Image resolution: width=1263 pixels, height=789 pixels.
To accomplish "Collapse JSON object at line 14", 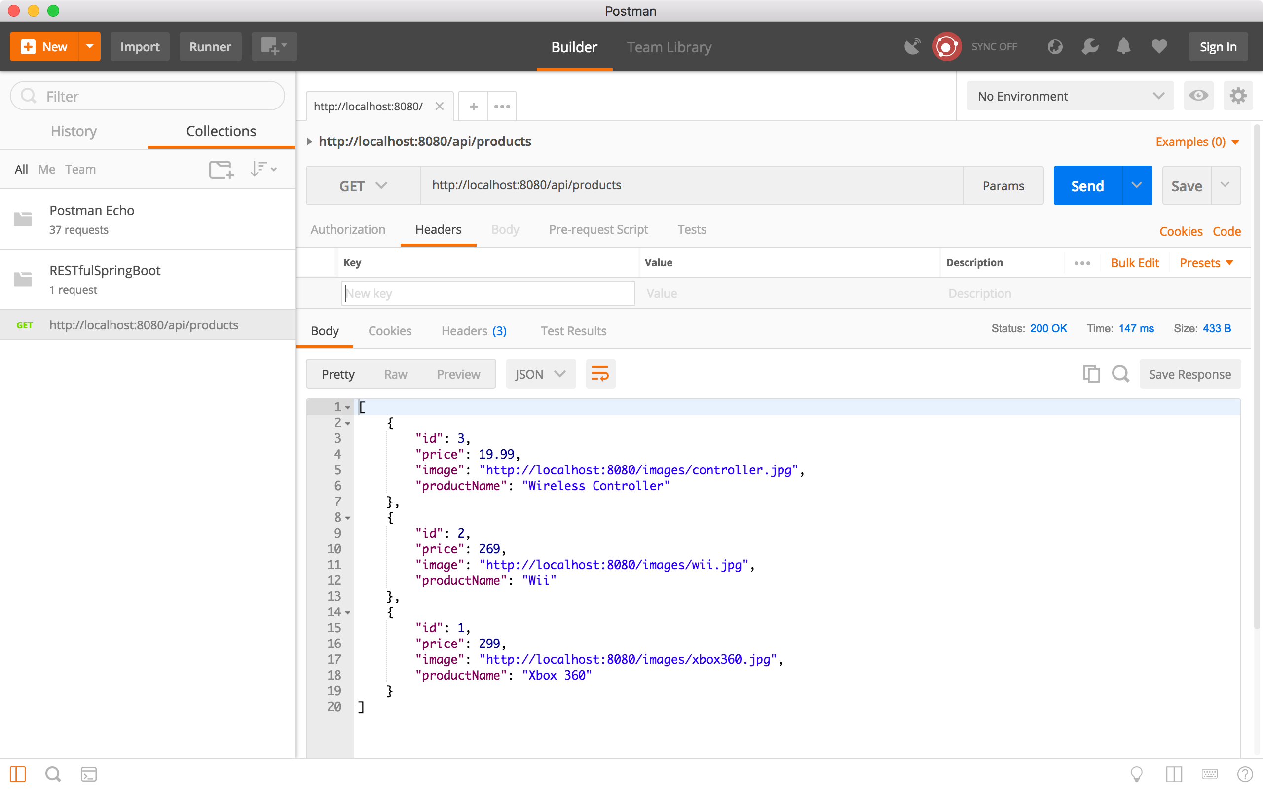I will click(x=348, y=612).
